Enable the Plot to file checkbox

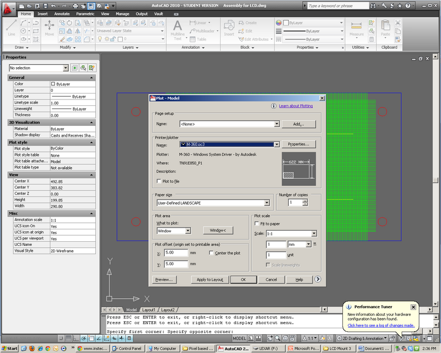159,181
